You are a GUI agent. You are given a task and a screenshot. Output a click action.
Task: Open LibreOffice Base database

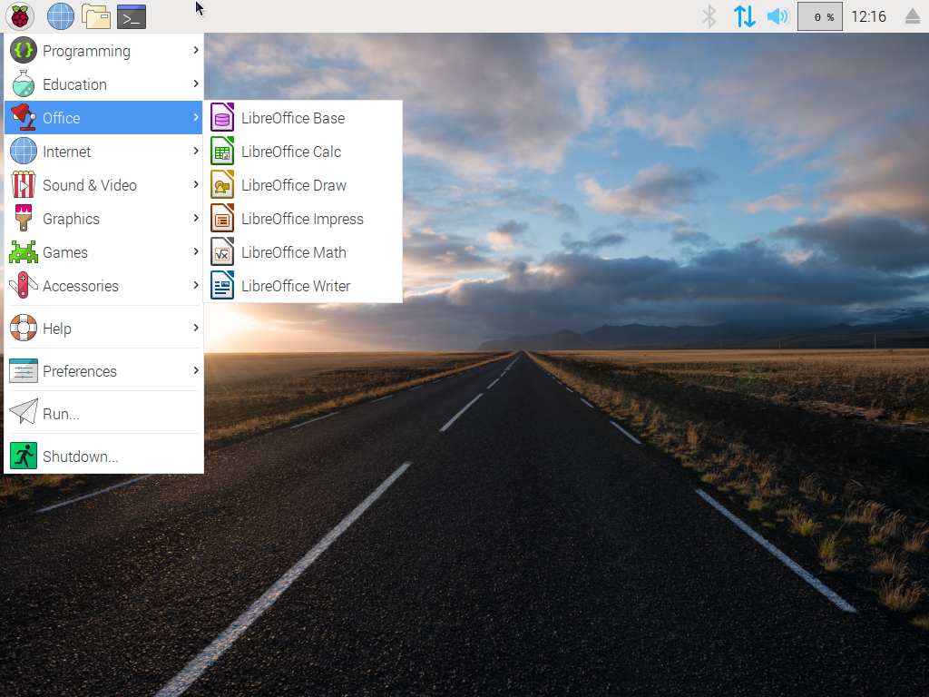pyautogui.click(x=291, y=118)
